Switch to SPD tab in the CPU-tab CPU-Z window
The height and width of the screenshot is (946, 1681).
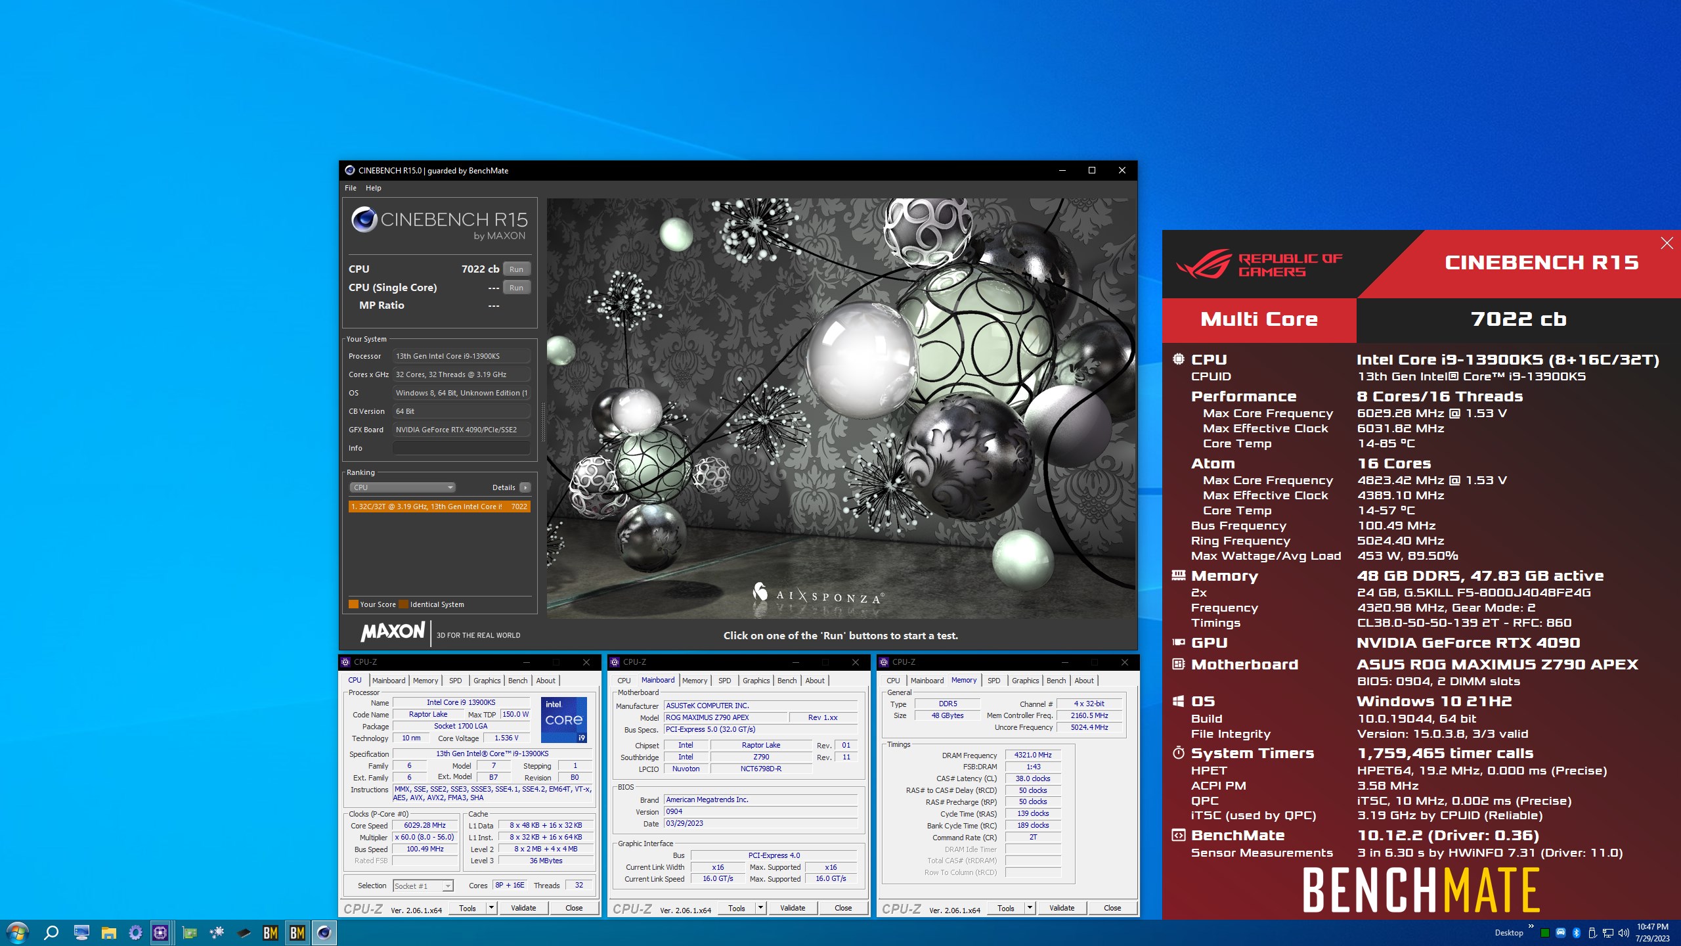coord(456,681)
